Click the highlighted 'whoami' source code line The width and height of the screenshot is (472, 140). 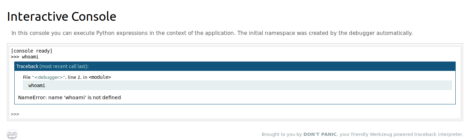click(237, 85)
